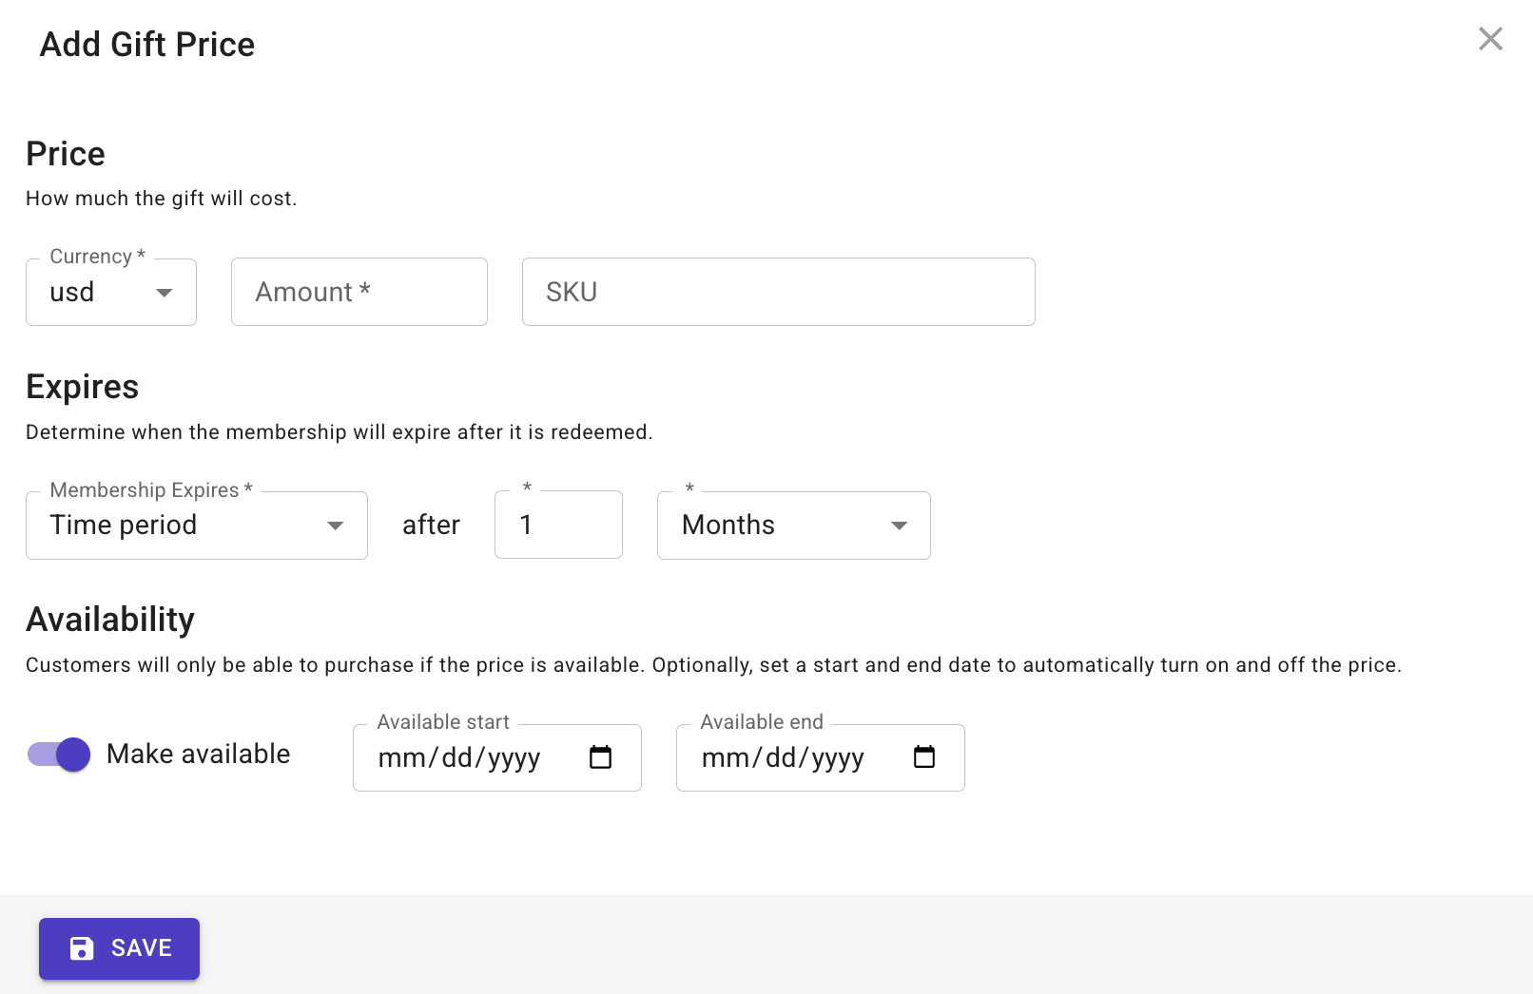Toggle the Make available switch
Screen dimensions: 1533x994
click(59, 755)
